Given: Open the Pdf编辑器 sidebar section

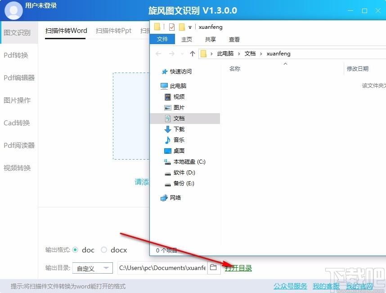Looking at the screenshot, I should click(x=19, y=78).
